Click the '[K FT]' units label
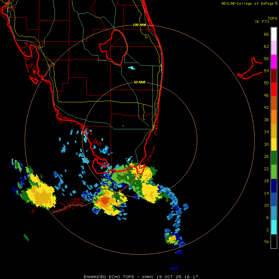The image size is (279, 279). point(262,22)
